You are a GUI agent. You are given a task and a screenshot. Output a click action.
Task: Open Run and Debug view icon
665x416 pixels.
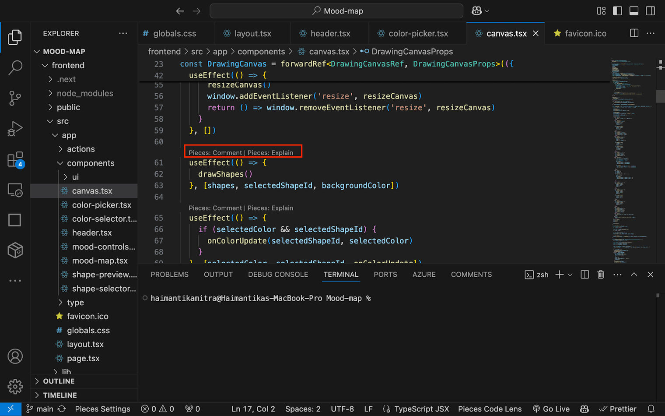click(15, 129)
